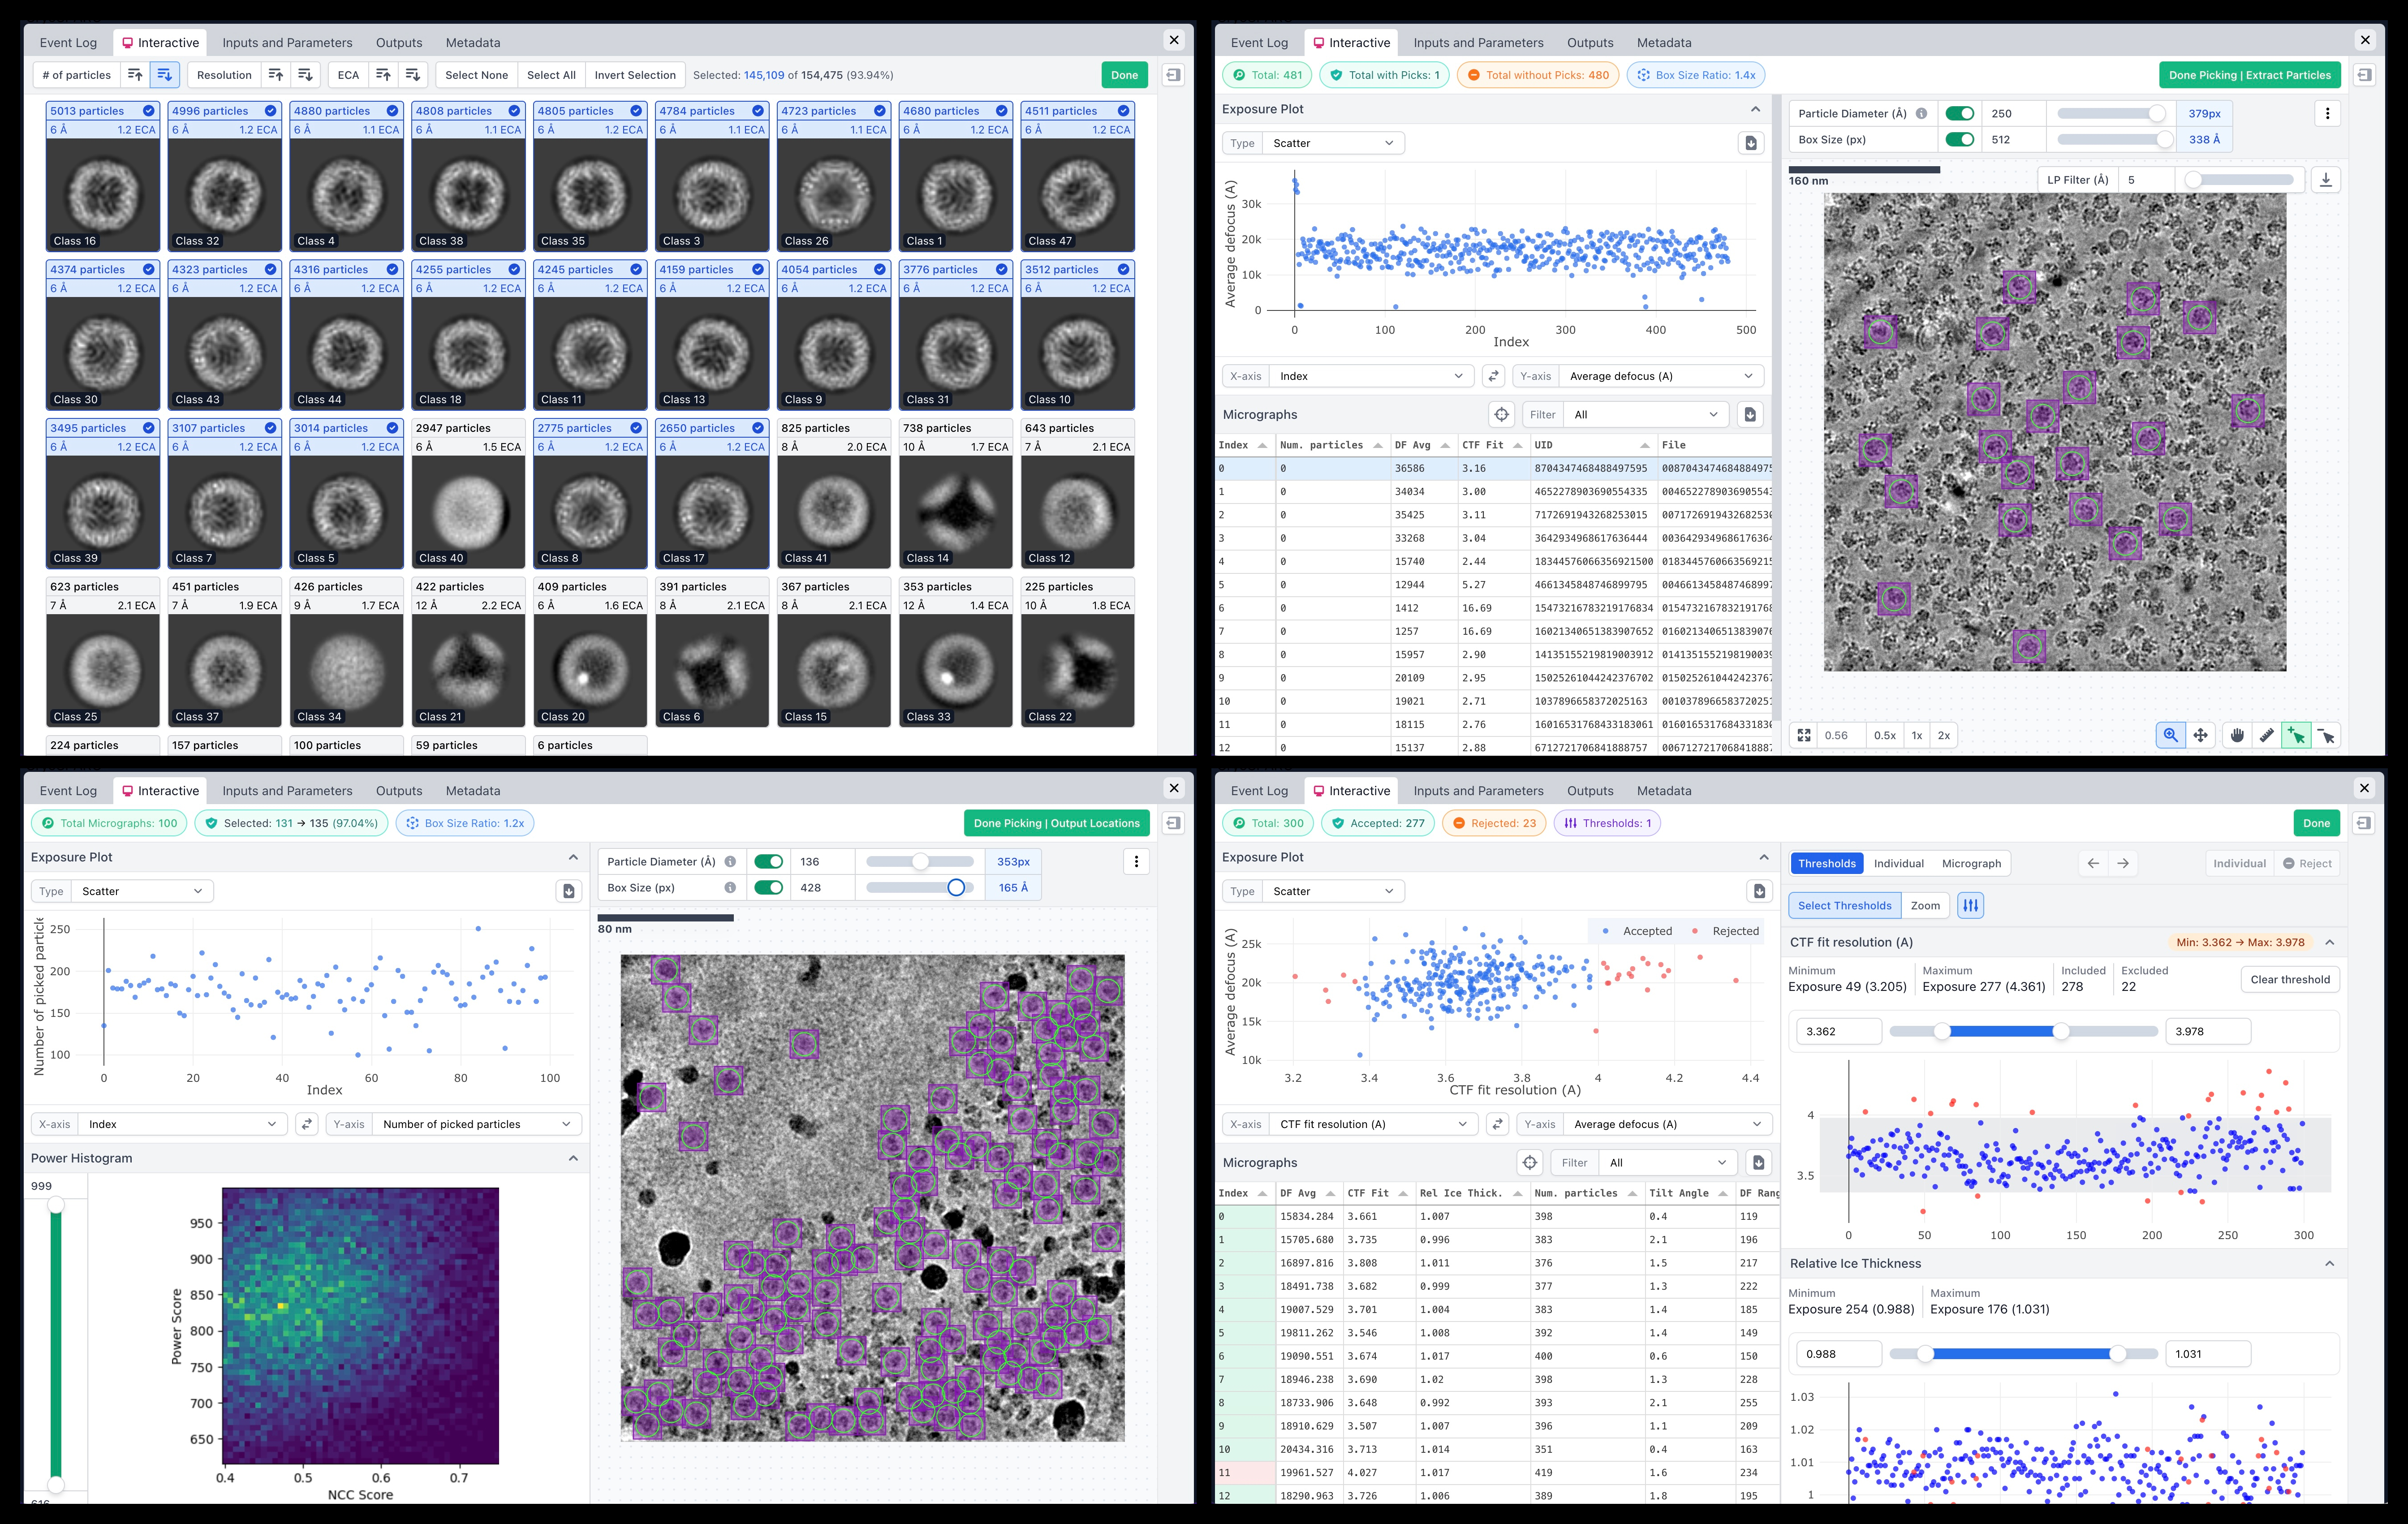Open the Class 14 thumbnail

tap(955, 512)
